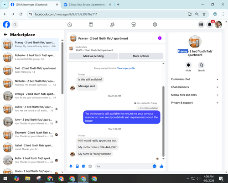Open the Friends icon in top navigation

[x=112, y=24]
